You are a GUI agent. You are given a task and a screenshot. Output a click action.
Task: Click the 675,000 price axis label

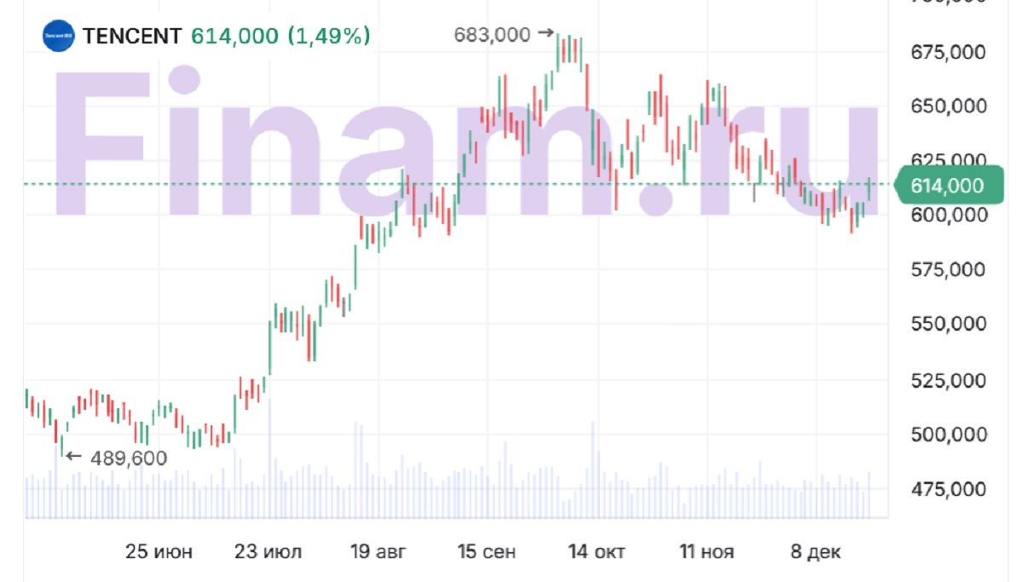point(949,53)
